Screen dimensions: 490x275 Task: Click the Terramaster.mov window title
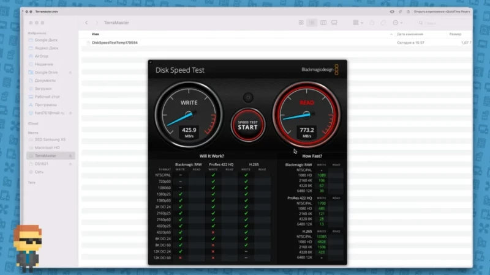pos(47,12)
